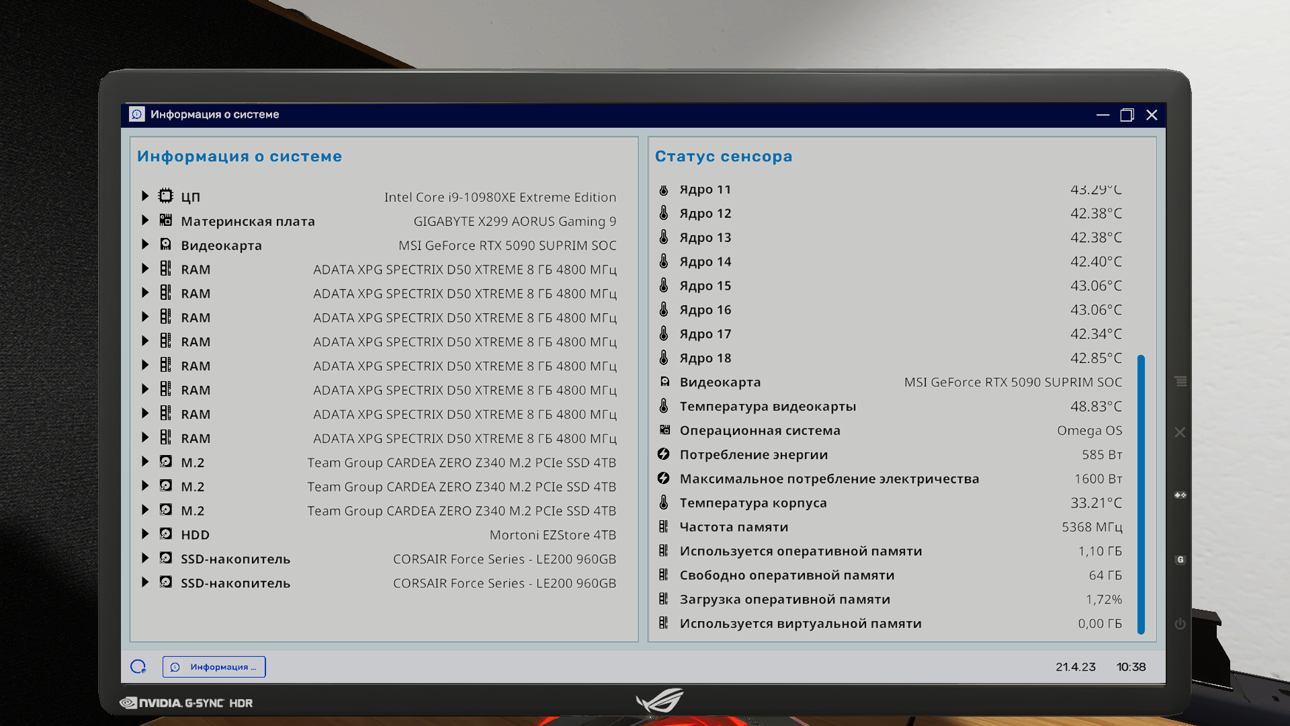Image resolution: width=1290 pixels, height=726 pixels.
Task: Expand the Видеокарта row in system info
Action: click(x=145, y=245)
